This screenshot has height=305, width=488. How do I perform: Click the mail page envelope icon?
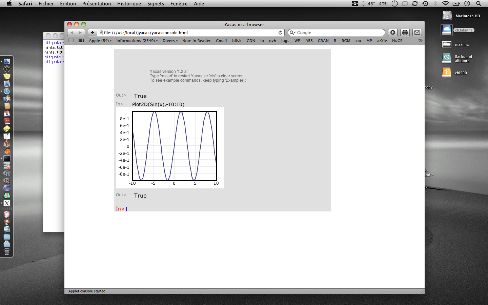(417, 33)
